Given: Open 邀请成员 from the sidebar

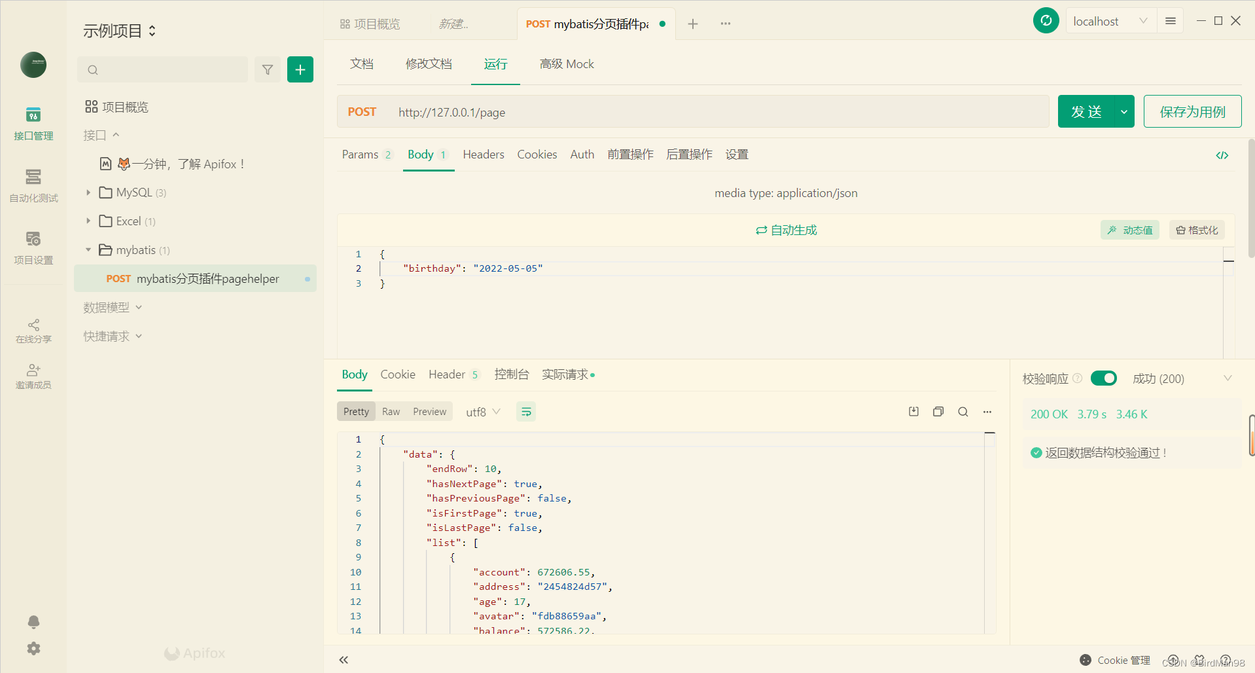Looking at the screenshot, I should click(33, 376).
